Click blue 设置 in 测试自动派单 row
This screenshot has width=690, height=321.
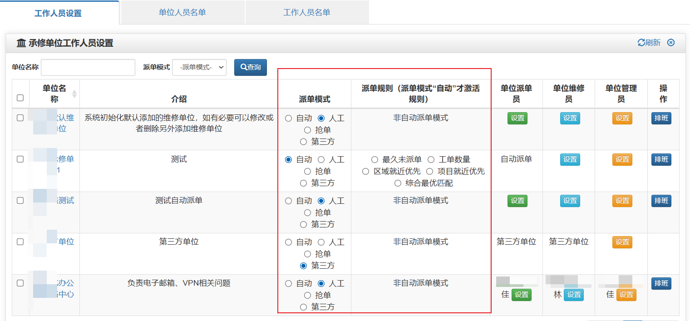pyautogui.click(x=570, y=201)
